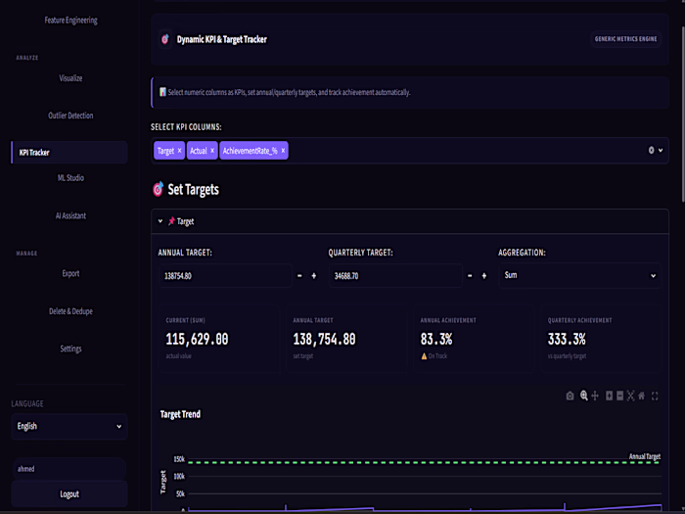This screenshot has height=514, width=685.
Task: Click the Quarterly Target input field
Action: click(395, 276)
